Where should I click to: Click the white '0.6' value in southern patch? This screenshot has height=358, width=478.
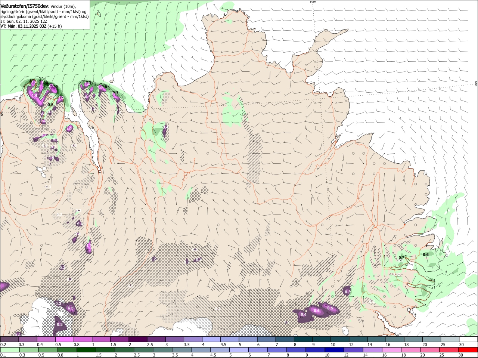317,311
